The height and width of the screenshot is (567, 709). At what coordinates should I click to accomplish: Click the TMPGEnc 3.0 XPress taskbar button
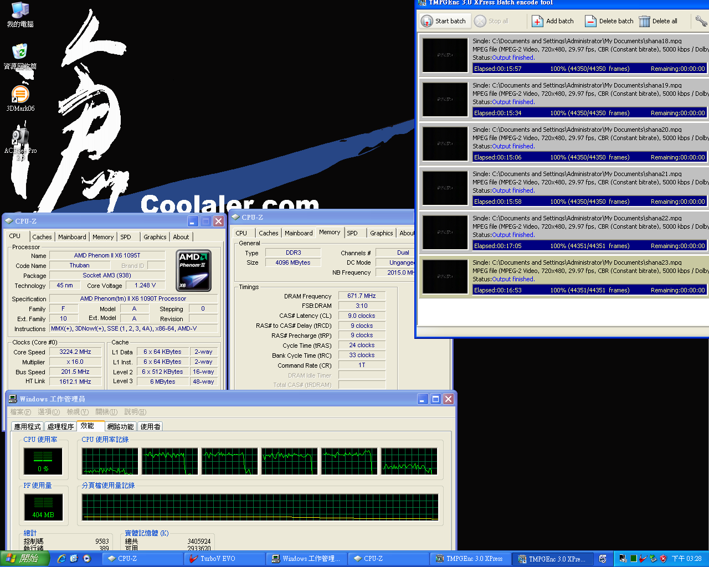point(470,559)
